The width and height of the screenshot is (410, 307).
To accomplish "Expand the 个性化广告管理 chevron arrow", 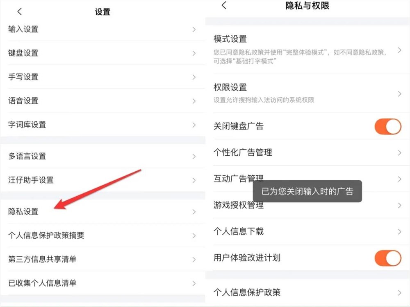I will tap(400, 152).
